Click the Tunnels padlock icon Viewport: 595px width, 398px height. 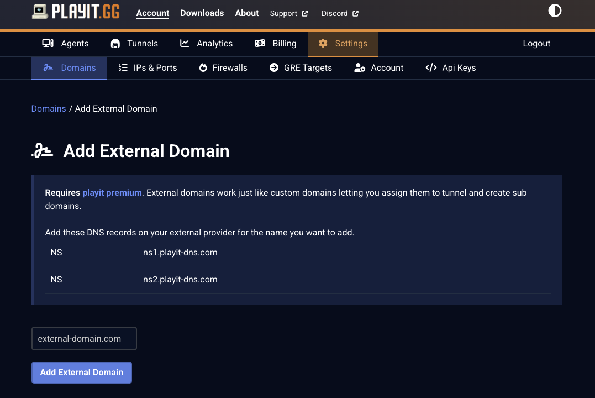[x=115, y=43]
